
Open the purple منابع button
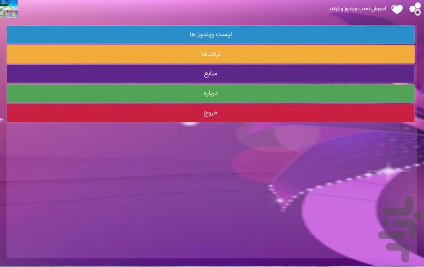point(211,74)
